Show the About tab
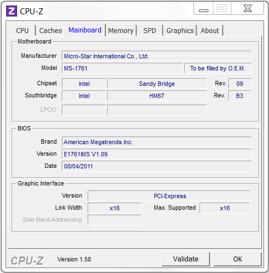Image resolution: width=269 pixels, height=273 pixels. [209, 30]
